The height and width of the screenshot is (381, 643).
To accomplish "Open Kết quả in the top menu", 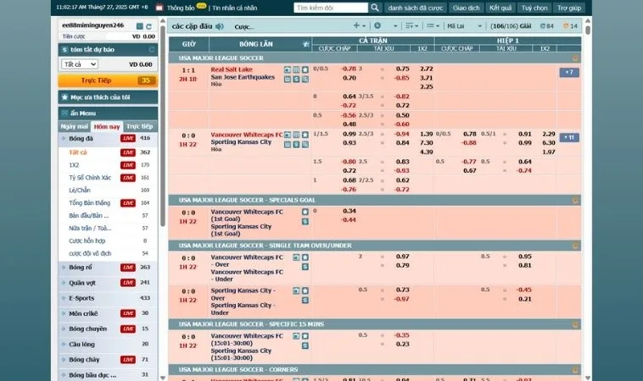I will pos(500,8).
